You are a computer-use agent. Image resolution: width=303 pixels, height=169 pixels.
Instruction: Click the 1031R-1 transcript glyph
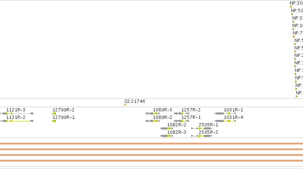pos(225,113)
